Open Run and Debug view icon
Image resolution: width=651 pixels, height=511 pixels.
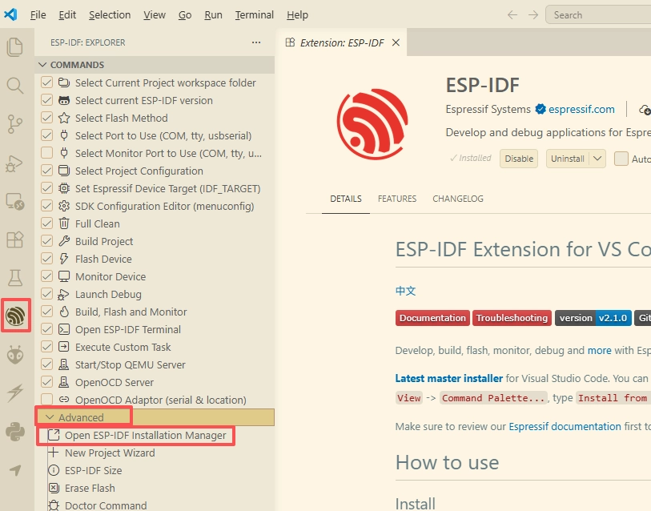(x=15, y=163)
